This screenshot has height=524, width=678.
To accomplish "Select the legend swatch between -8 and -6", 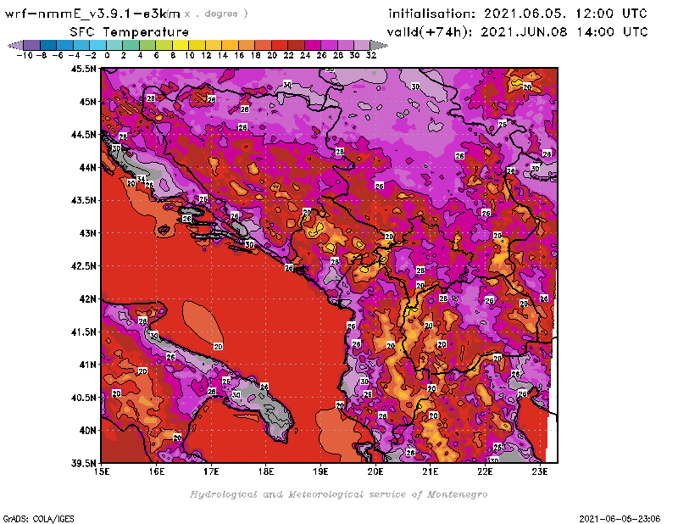I will [48, 45].
